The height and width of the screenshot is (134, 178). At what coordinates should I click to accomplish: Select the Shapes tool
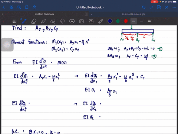[53, 21]
